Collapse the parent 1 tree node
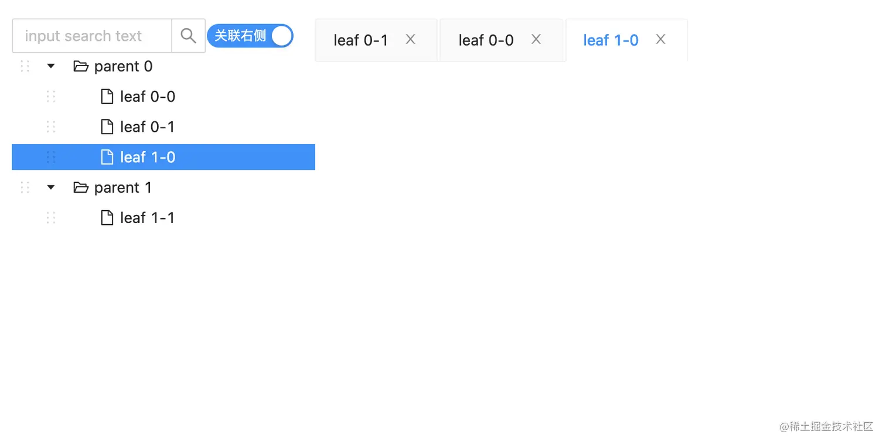 [50, 187]
